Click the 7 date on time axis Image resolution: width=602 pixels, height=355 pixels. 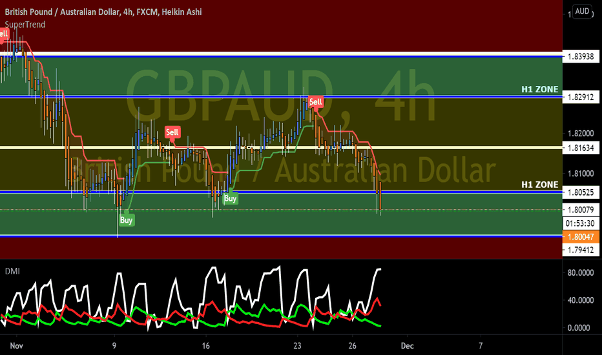(x=481, y=346)
